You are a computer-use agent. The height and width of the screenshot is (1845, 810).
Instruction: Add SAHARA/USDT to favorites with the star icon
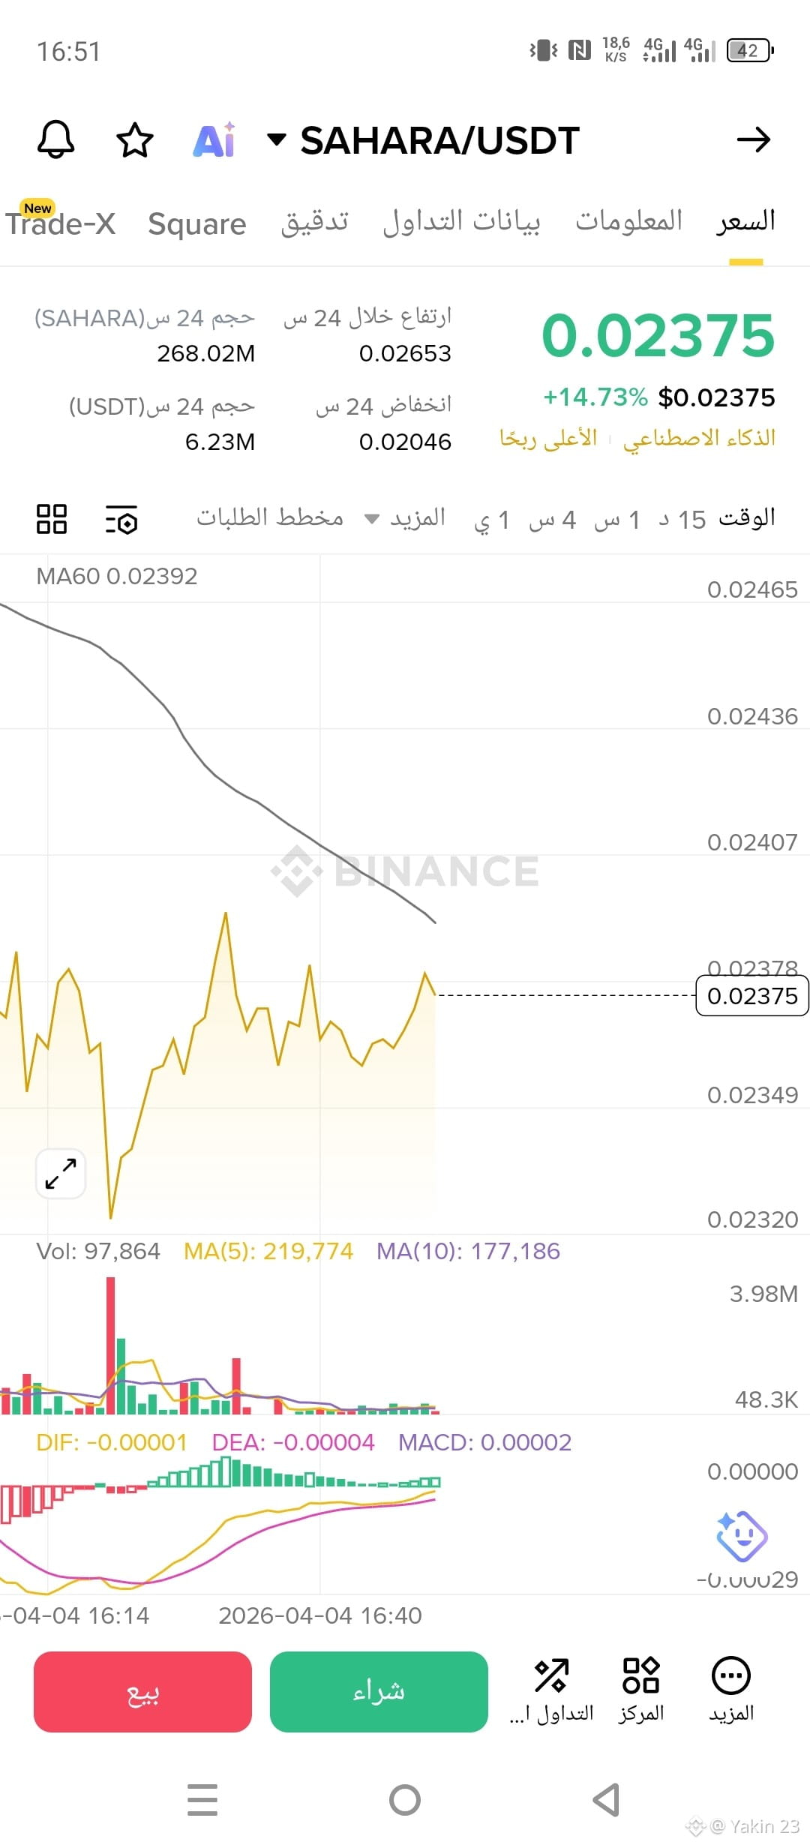(135, 140)
